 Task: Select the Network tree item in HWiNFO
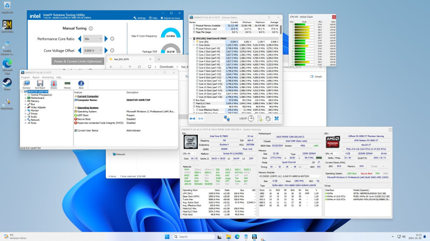click(x=35, y=120)
